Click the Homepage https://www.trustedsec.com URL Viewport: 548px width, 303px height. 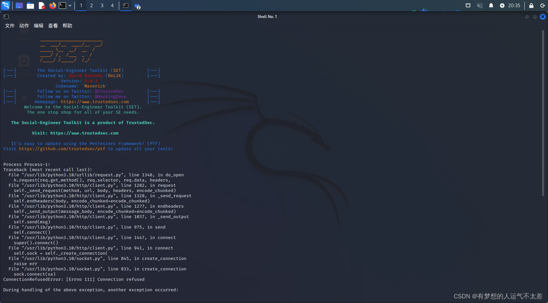[95, 102]
